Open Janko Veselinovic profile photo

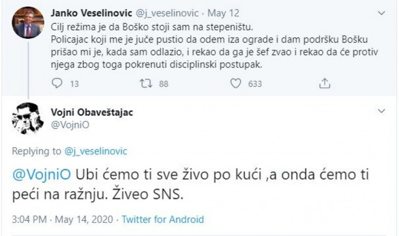[27, 23]
